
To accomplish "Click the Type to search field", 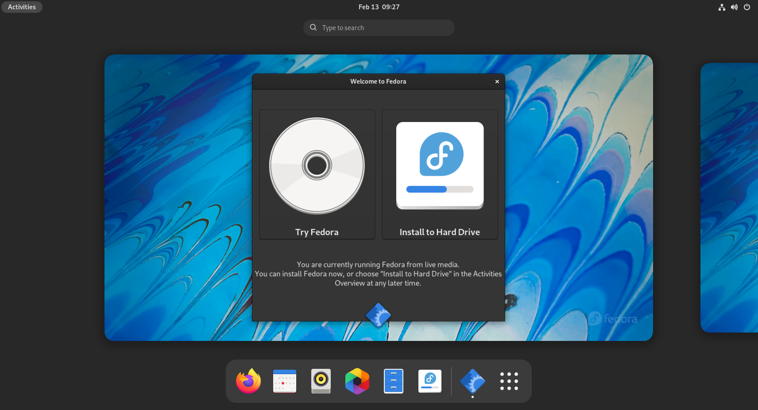I will click(x=379, y=27).
